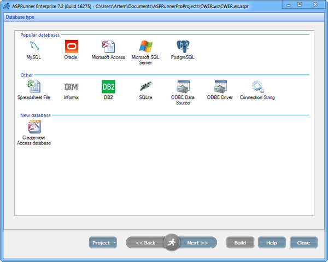
Task: Select the Spreadsheet File option
Action: click(34, 87)
